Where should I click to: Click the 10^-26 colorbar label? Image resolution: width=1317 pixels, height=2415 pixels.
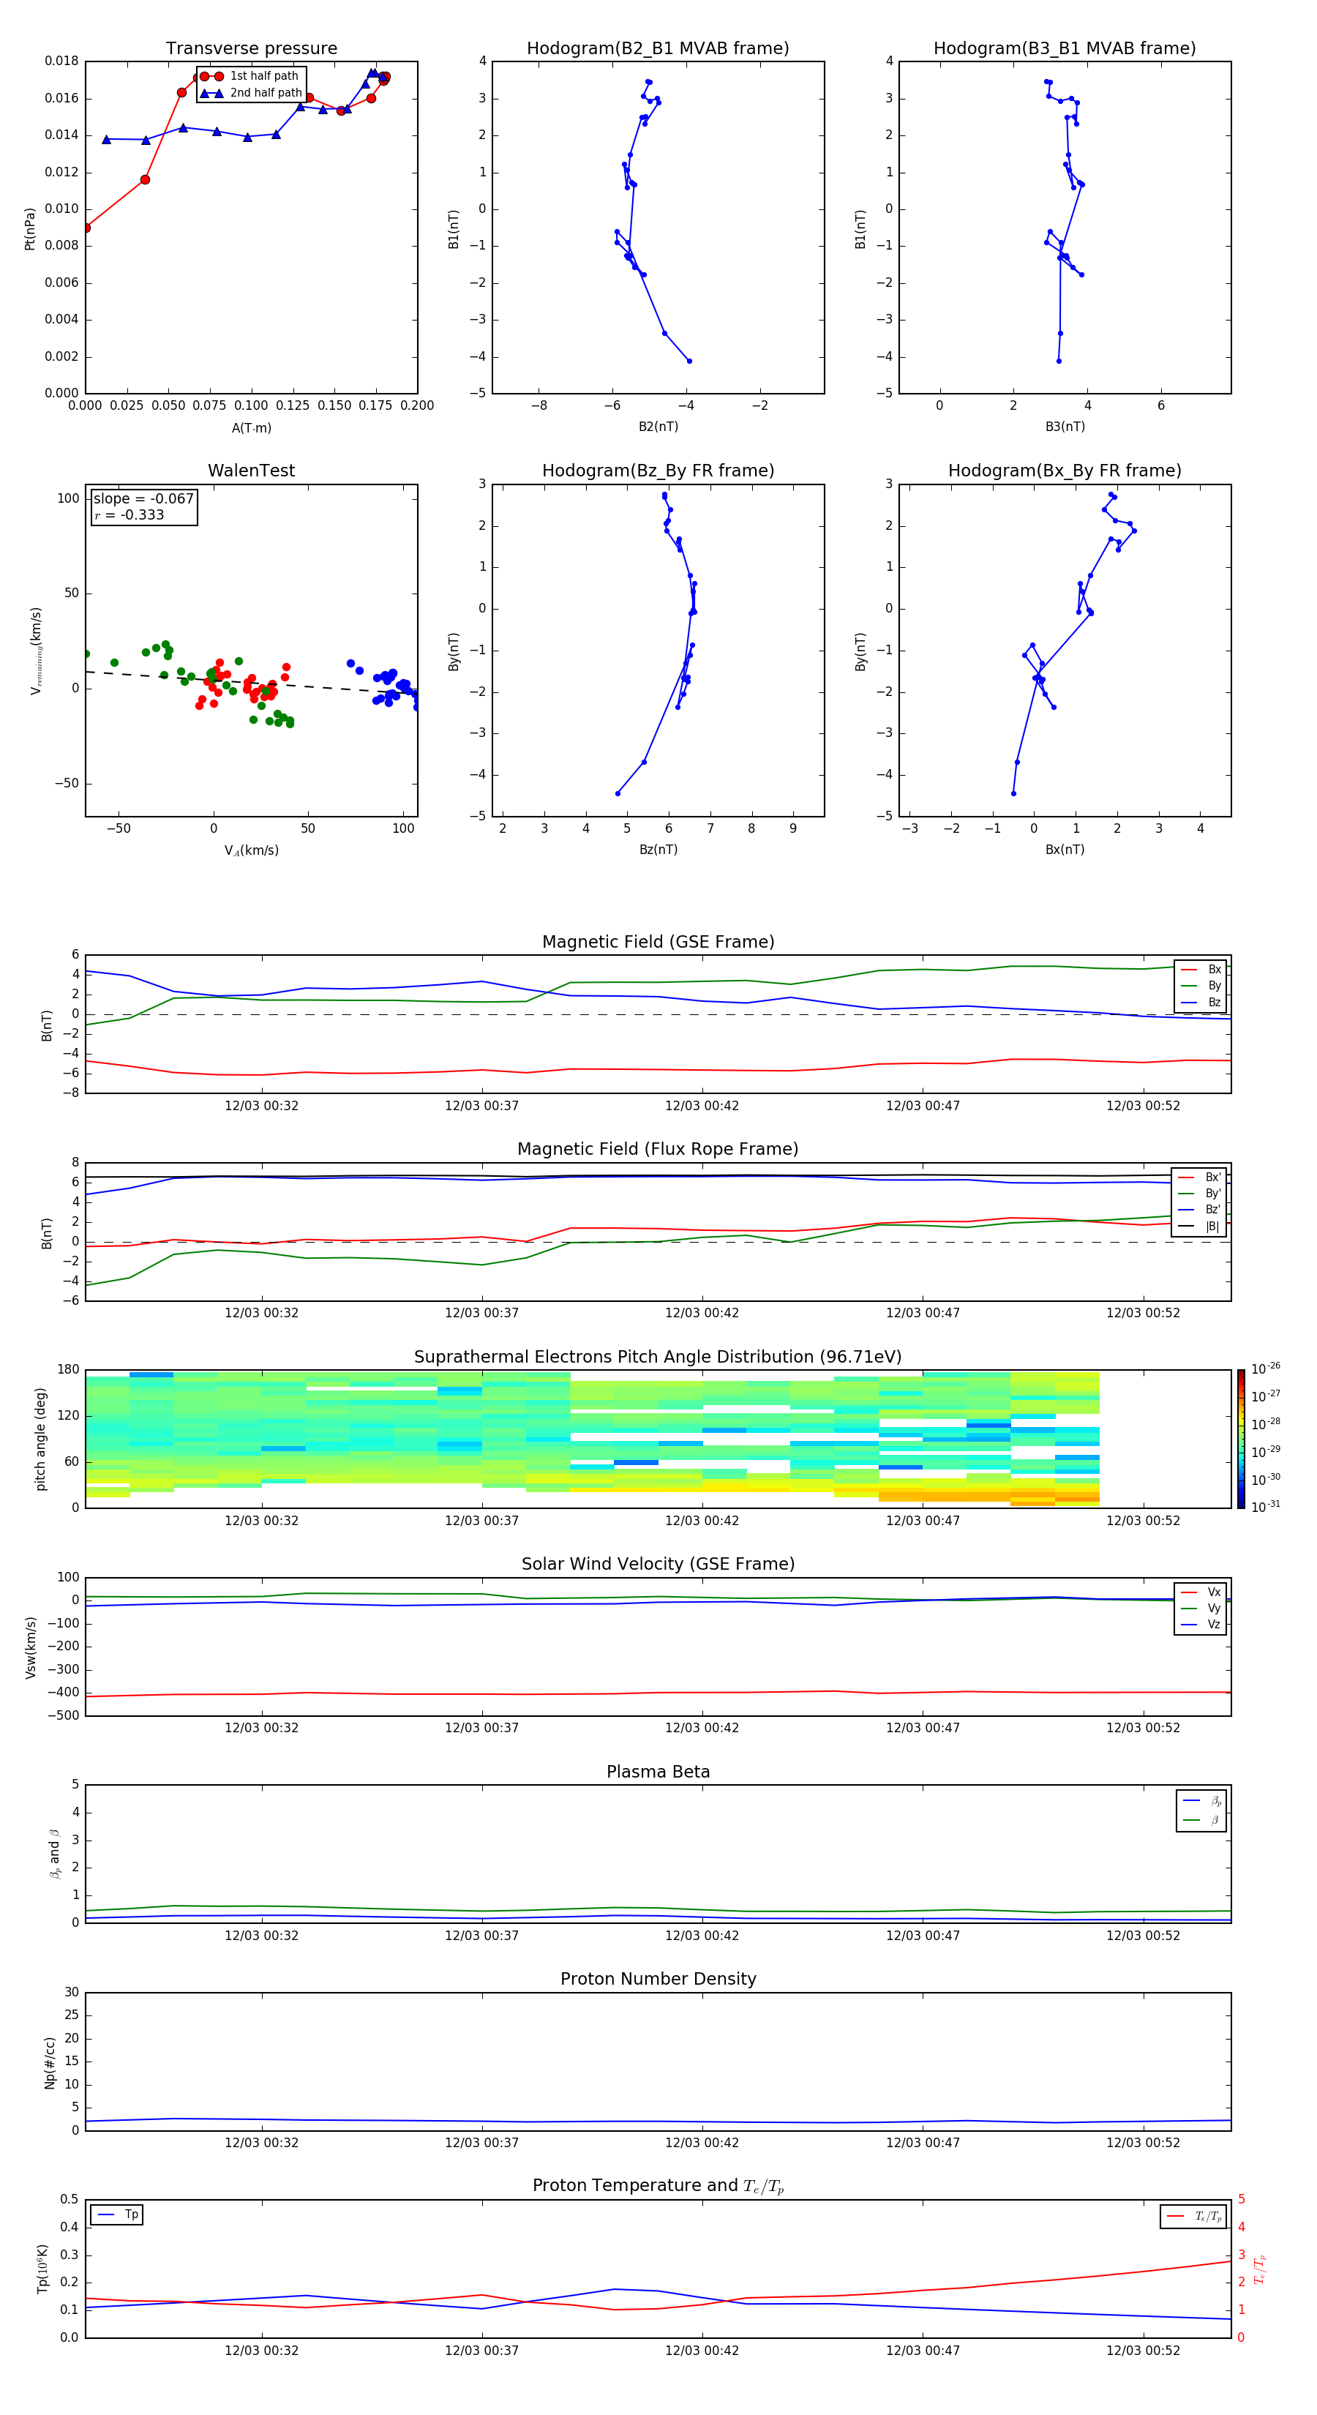[x=1266, y=1368]
